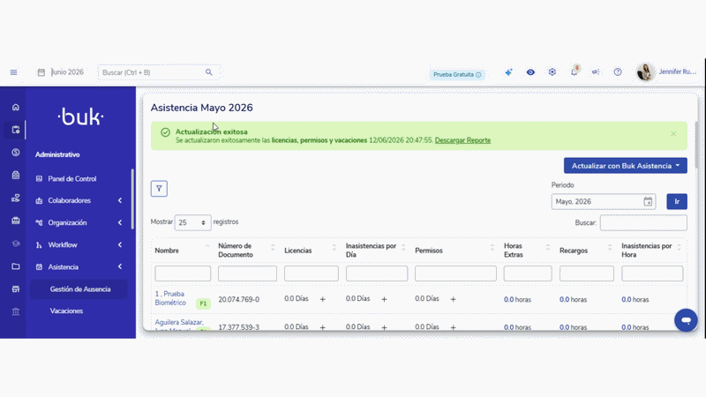
Task: Open settings gear icon in top bar
Action: [x=552, y=72]
